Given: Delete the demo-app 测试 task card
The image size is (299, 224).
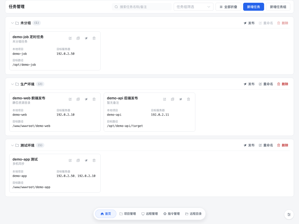Looking at the screenshot, I should pyautogui.click(x=94, y=160).
